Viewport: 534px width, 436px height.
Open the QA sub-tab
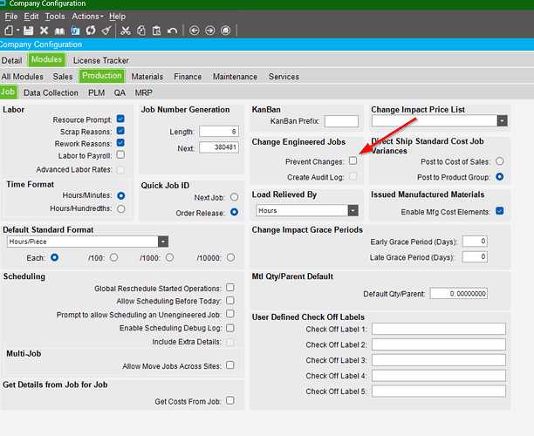120,93
